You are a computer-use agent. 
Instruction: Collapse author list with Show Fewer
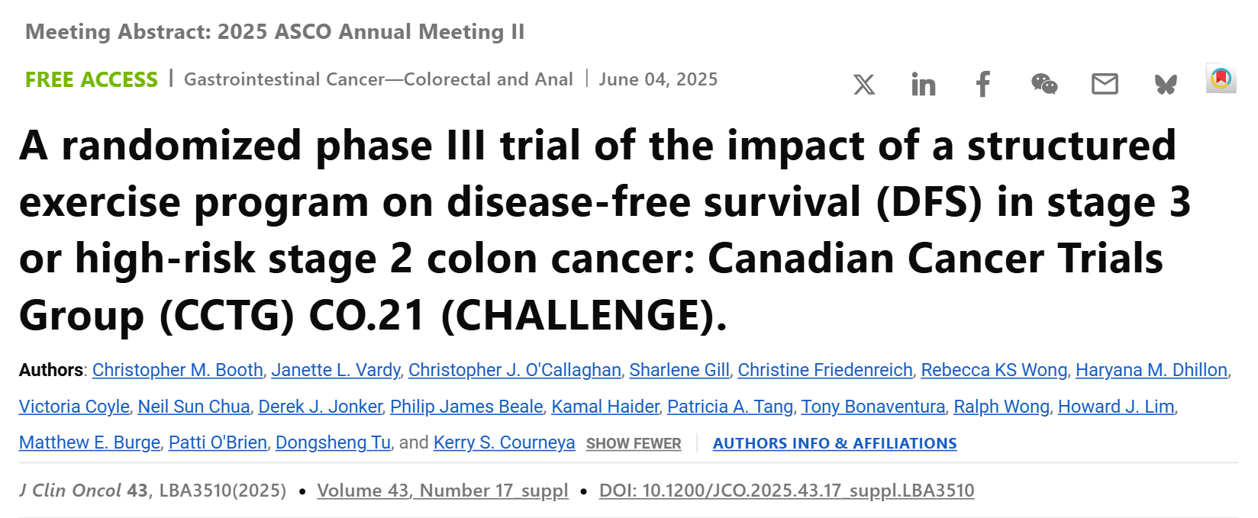coord(634,444)
